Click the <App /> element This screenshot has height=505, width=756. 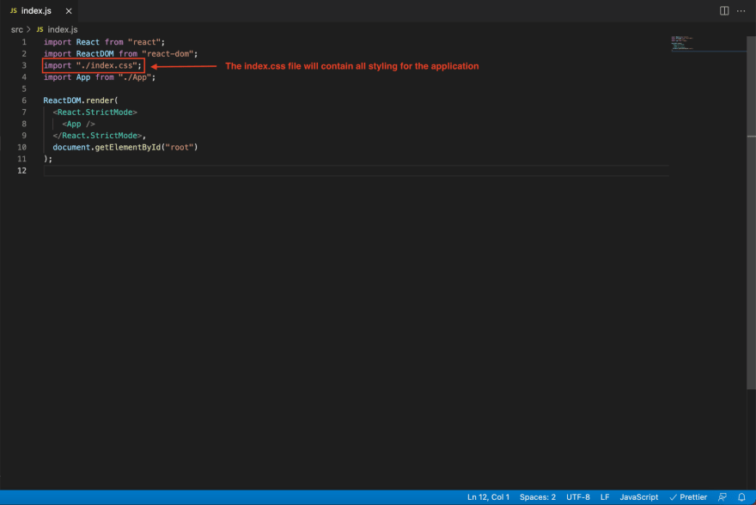78,124
